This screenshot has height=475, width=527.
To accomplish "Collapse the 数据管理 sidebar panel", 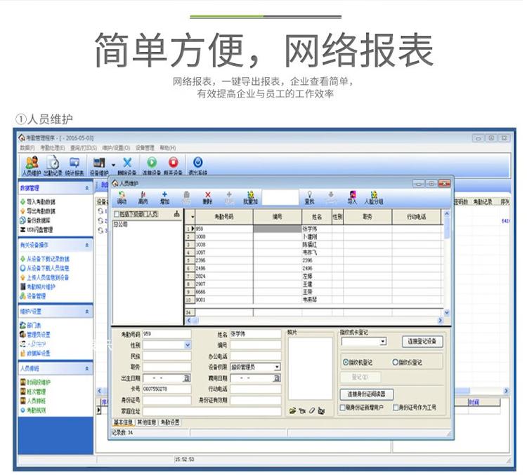I will pyautogui.click(x=87, y=188).
